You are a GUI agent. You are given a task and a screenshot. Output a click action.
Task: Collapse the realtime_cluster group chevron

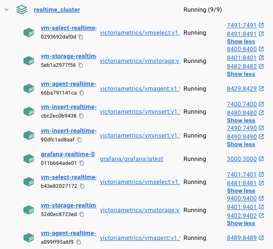coord(7,10)
